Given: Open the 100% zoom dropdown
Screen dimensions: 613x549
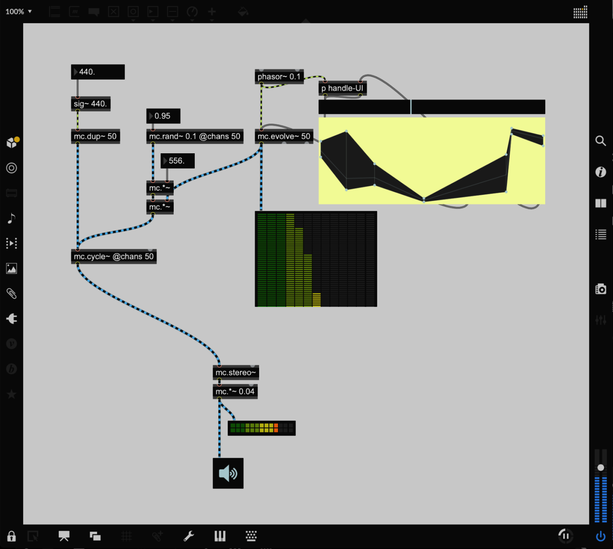Looking at the screenshot, I should coord(18,11).
